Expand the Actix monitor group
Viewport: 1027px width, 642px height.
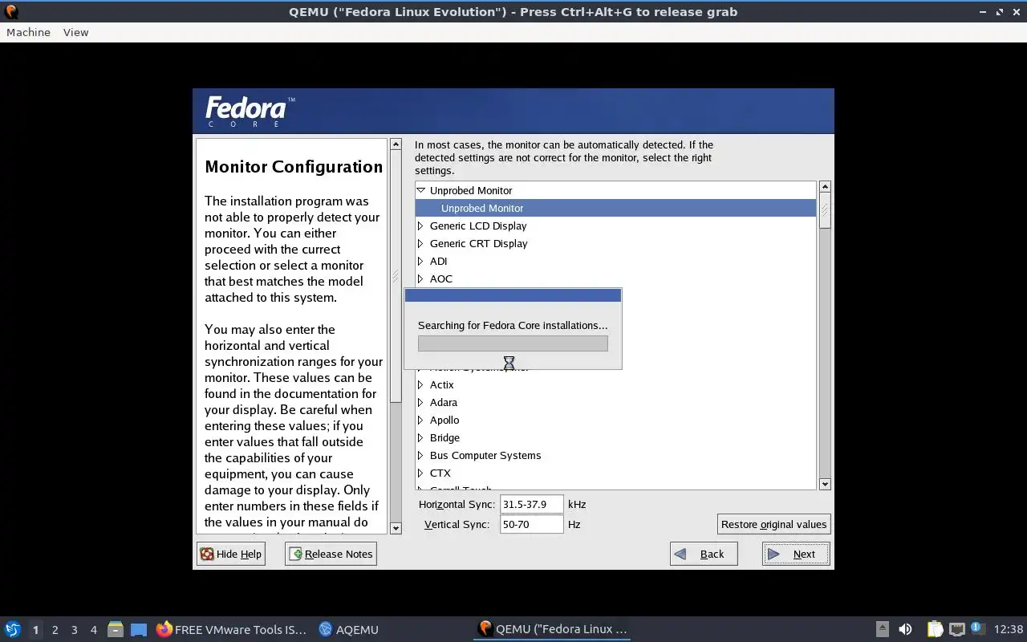(420, 384)
